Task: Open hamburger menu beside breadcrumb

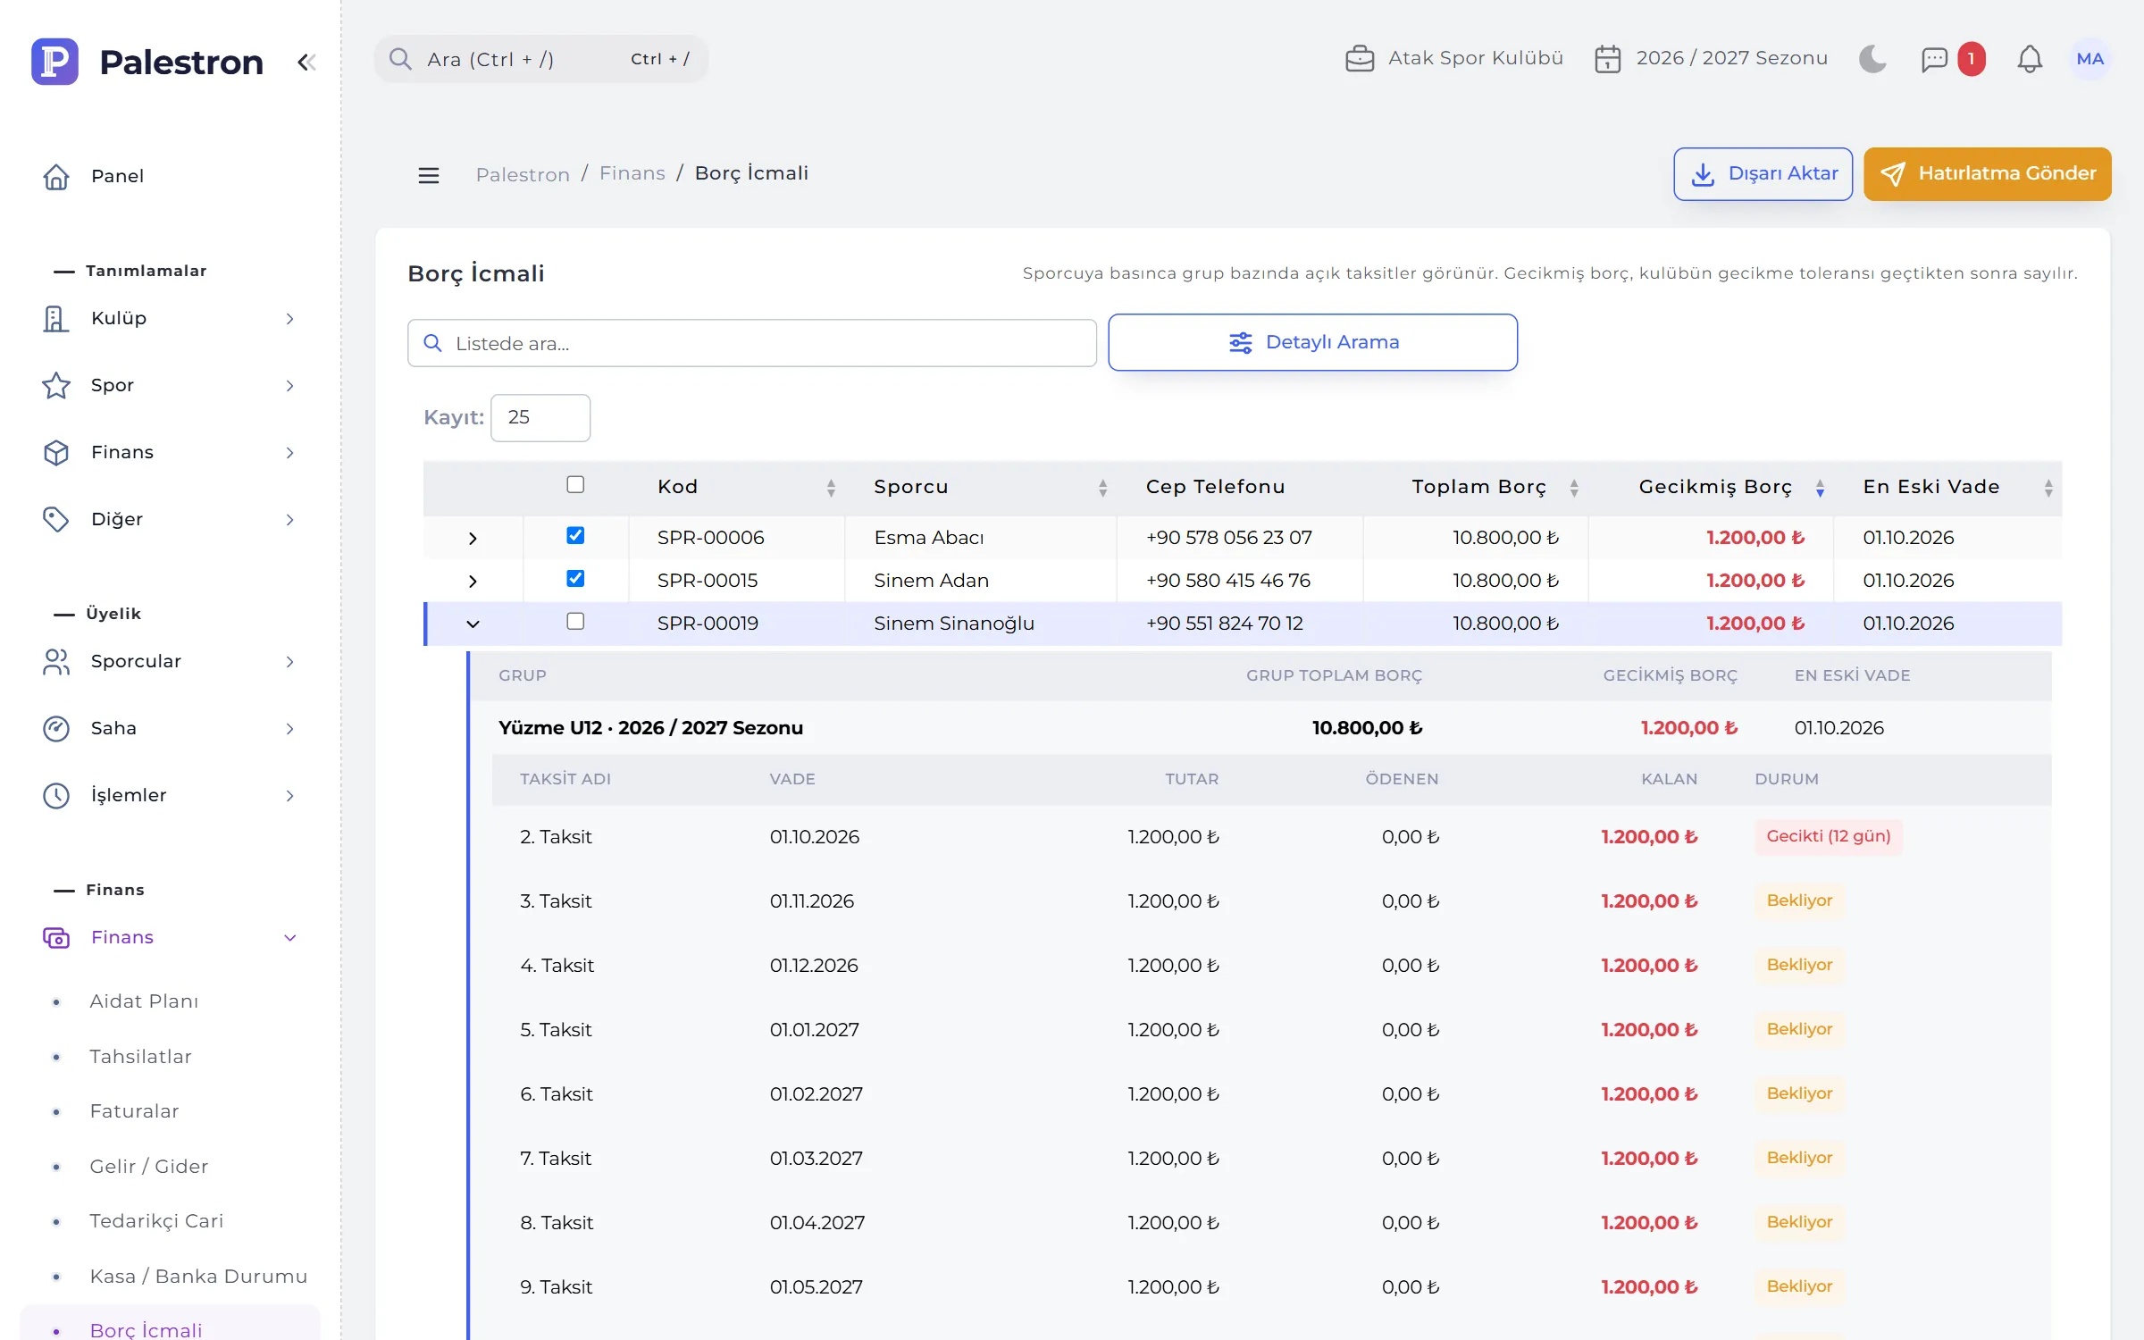Action: tap(429, 174)
